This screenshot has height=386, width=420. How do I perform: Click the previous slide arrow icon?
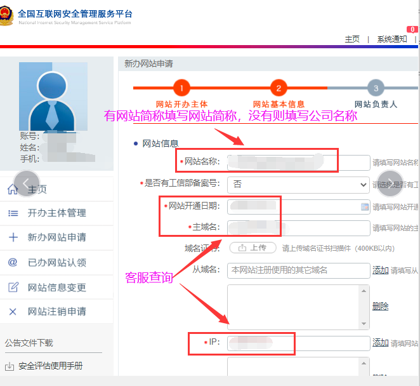click(x=27, y=183)
